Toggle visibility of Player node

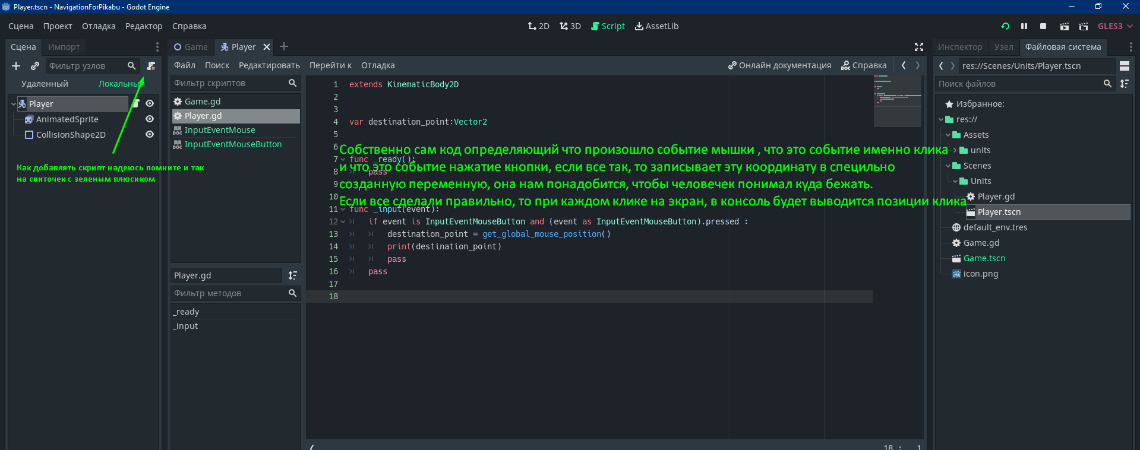(x=150, y=103)
